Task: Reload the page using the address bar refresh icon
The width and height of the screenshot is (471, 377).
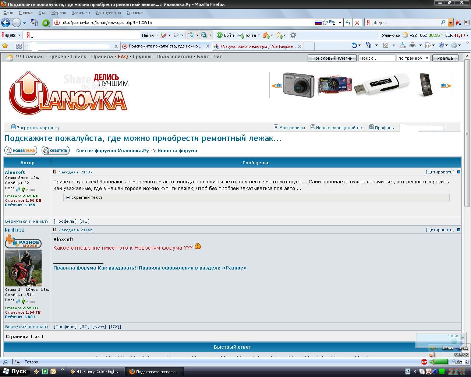Action: coord(348,22)
